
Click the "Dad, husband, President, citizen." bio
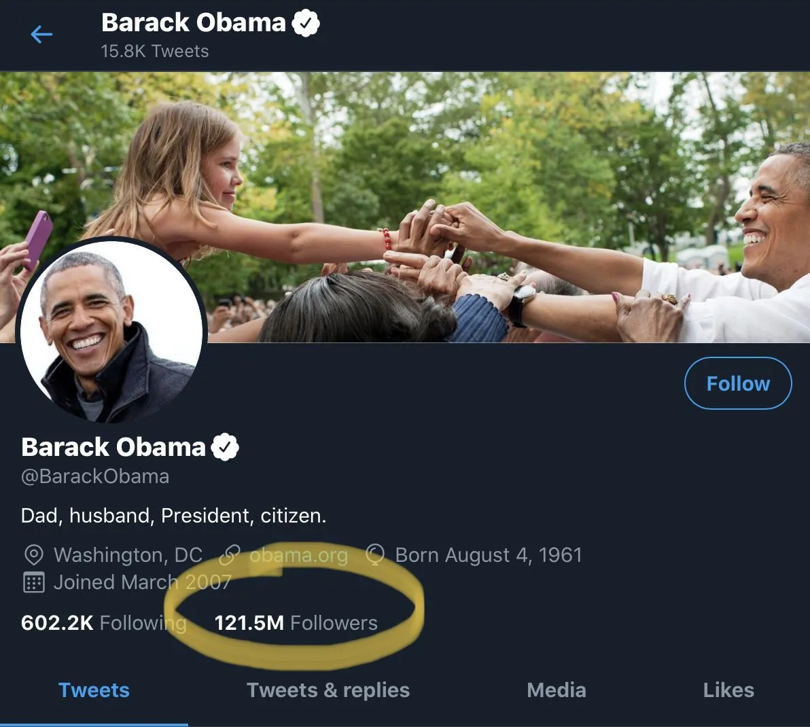click(x=173, y=516)
